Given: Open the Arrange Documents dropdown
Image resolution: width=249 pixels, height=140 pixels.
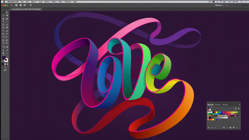Looking at the screenshot, I should point(25,5).
